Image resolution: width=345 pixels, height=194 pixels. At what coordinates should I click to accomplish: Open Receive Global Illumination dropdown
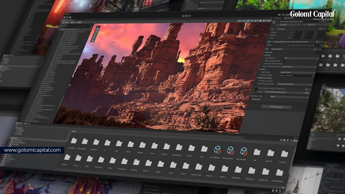[x=299, y=67]
